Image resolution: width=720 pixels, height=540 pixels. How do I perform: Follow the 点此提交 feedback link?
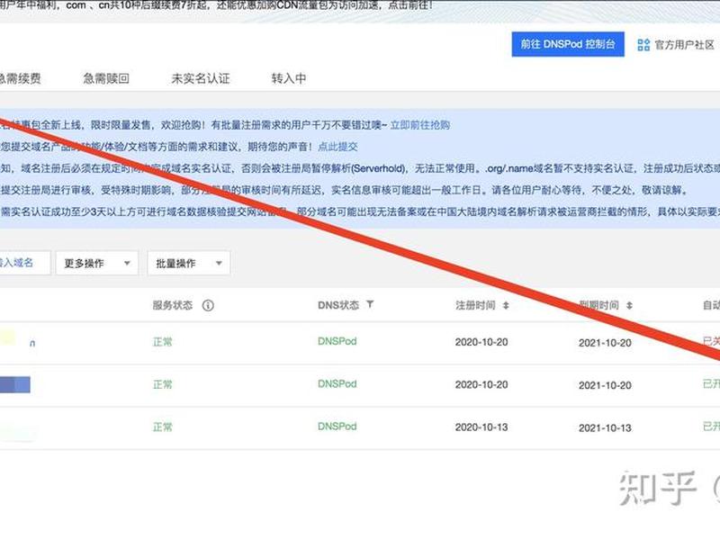click(x=337, y=147)
